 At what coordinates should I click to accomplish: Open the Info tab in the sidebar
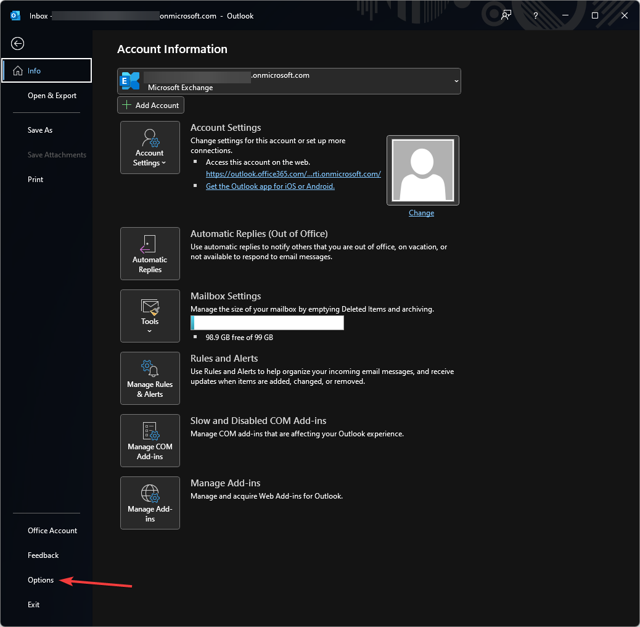(x=46, y=70)
